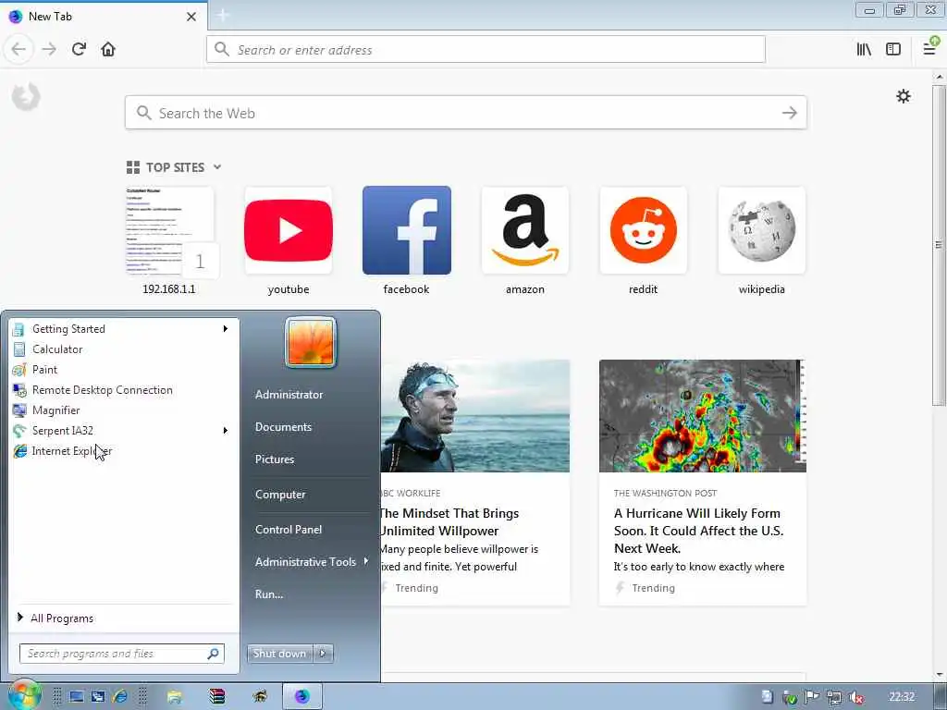Click the Search programs and files box
The image size is (947, 710).
point(115,654)
